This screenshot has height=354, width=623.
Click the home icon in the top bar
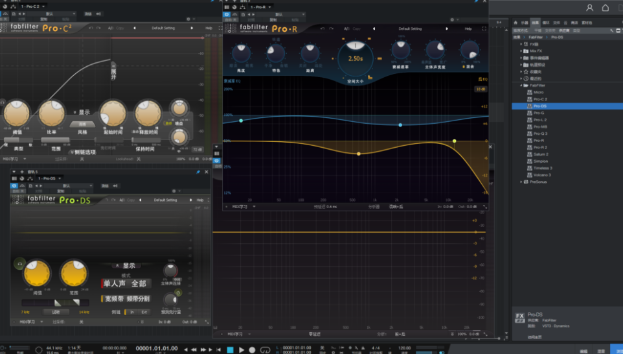pyautogui.click(x=606, y=8)
